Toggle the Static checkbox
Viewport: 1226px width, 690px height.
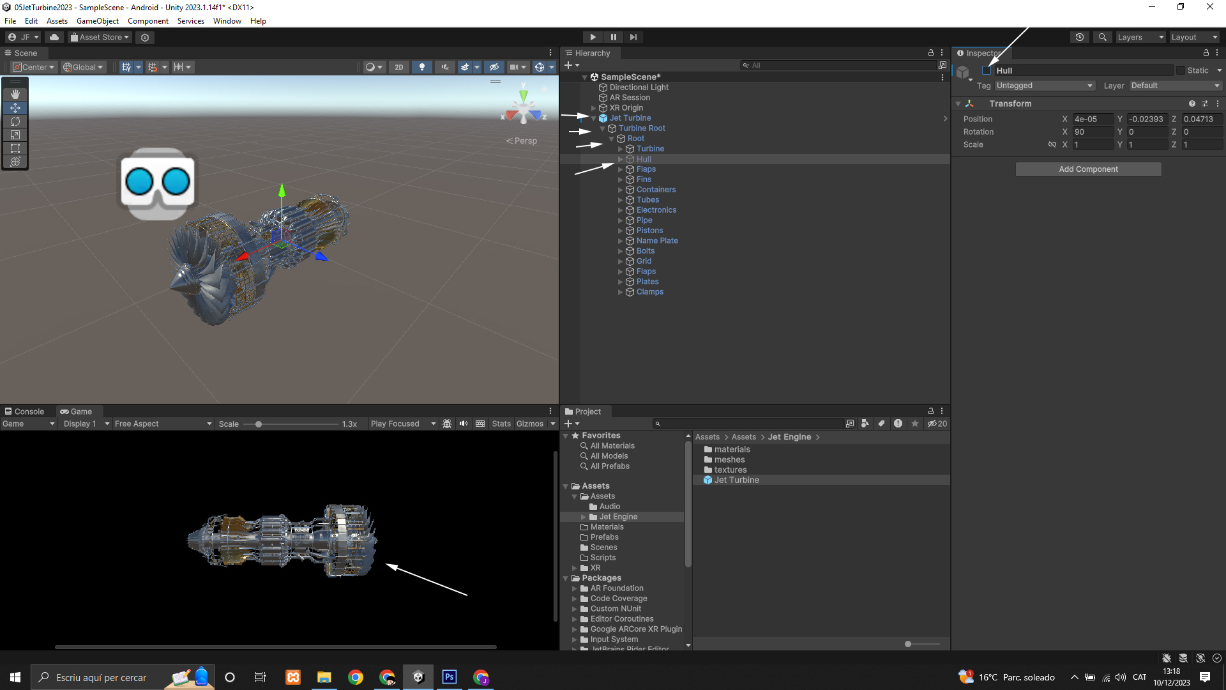[x=1181, y=71]
